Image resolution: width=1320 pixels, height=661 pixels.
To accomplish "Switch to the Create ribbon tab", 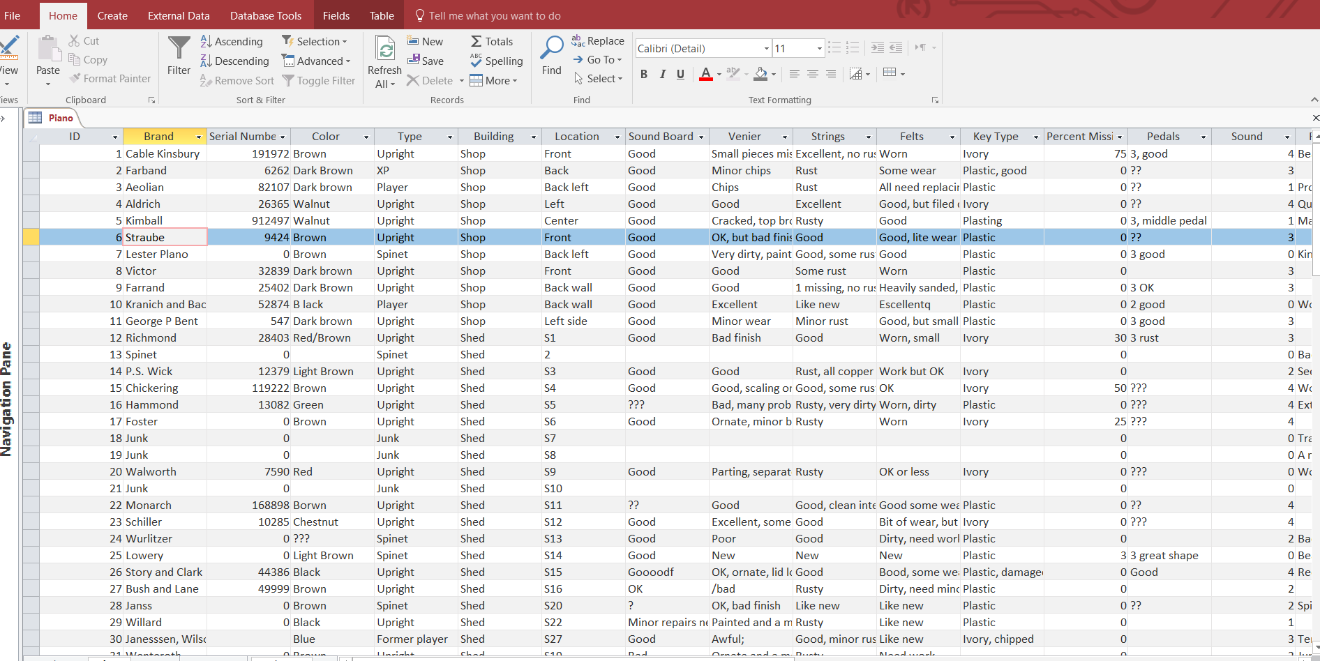I will (112, 15).
